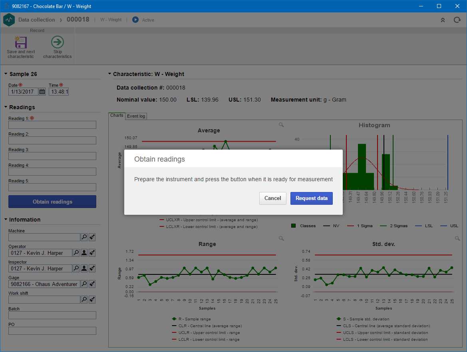The image size is (467, 352).
Task: Zoom the Range chart magnifier icon
Action: tap(281, 238)
